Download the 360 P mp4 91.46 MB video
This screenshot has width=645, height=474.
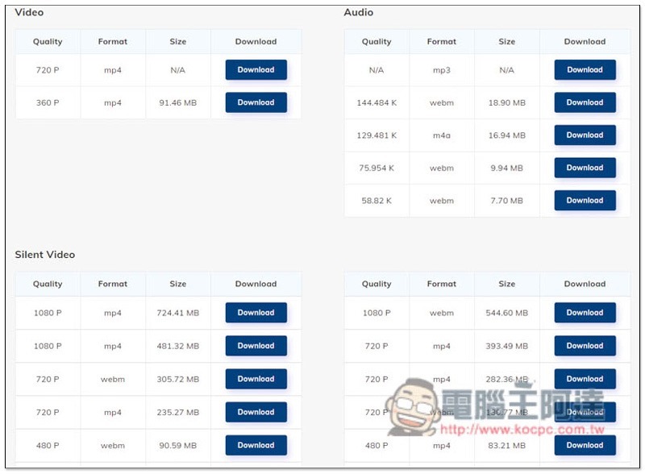click(x=256, y=102)
